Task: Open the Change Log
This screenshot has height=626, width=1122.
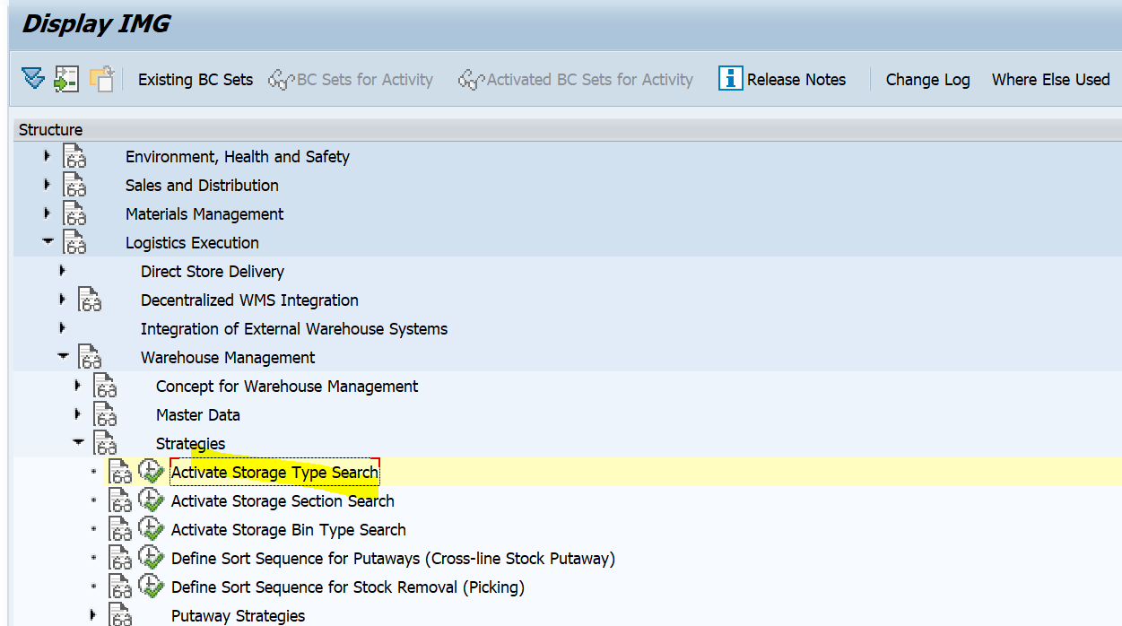Action: [x=927, y=79]
